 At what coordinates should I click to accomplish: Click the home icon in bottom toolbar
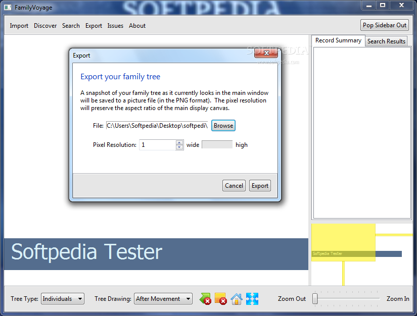coord(237,299)
